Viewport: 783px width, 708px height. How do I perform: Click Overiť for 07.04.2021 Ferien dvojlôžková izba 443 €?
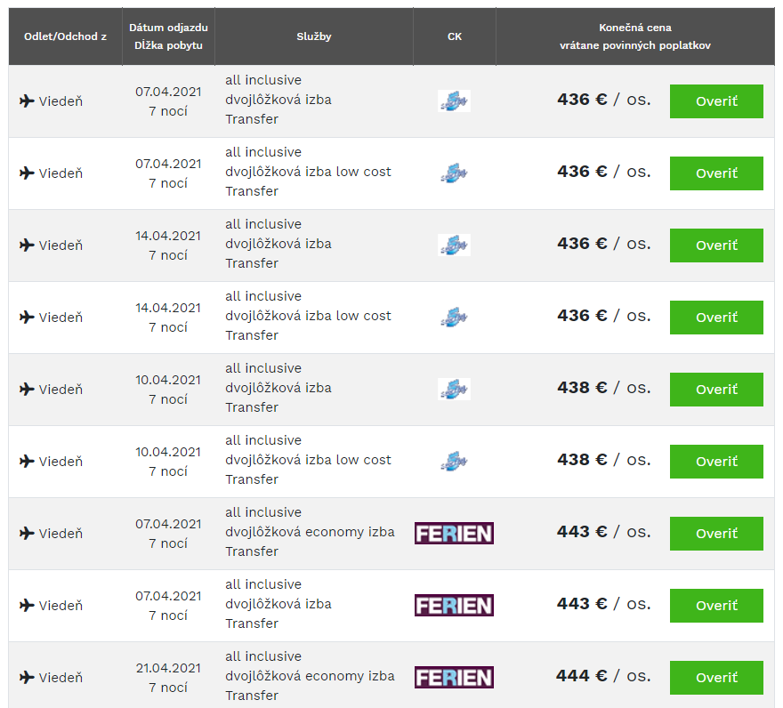(716, 606)
